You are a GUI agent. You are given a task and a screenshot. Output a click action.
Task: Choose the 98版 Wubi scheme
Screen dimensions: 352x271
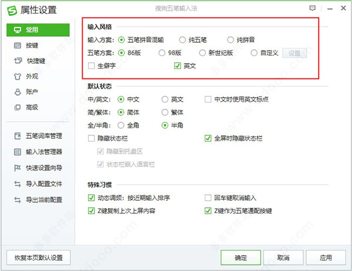[x=162, y=53]
